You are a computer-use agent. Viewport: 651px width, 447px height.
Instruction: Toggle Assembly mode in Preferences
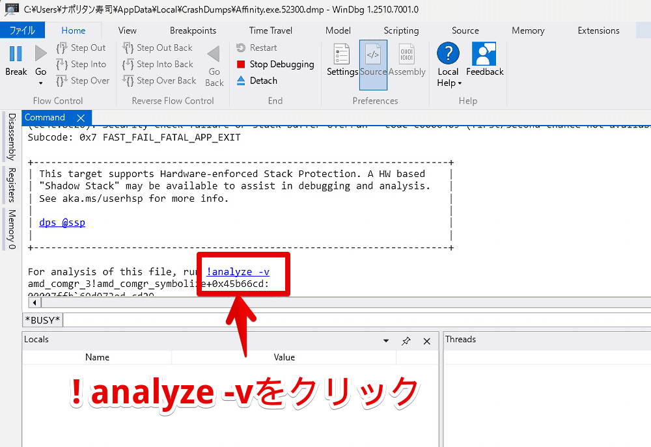point(407,54)
